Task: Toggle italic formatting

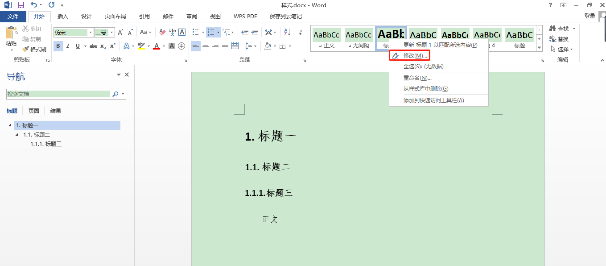Action: 68,46
